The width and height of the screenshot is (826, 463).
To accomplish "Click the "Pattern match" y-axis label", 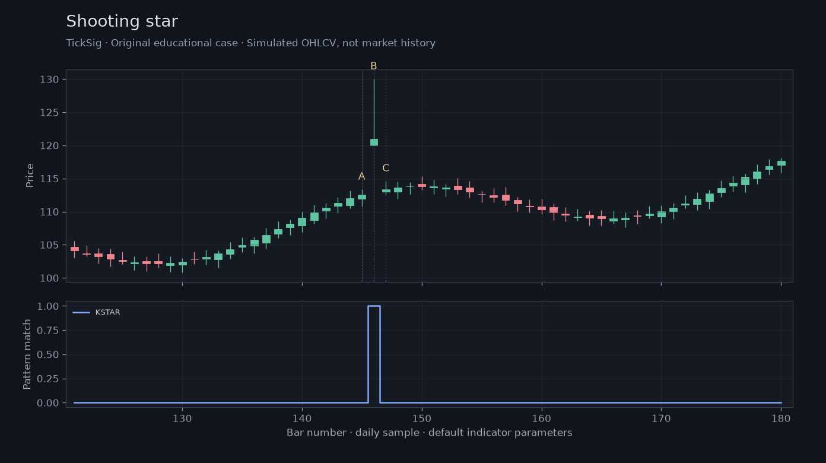I will [27, 354].
